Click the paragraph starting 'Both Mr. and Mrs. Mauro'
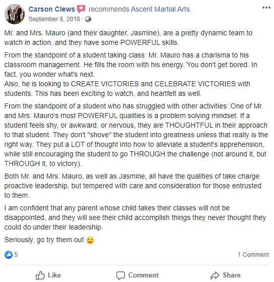This screenshot has height=282, width=274. (133, 186)
